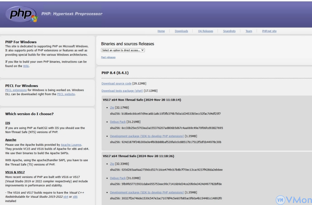
Task: Download PHP 8.4 source code
Action: tap(116, 83)
